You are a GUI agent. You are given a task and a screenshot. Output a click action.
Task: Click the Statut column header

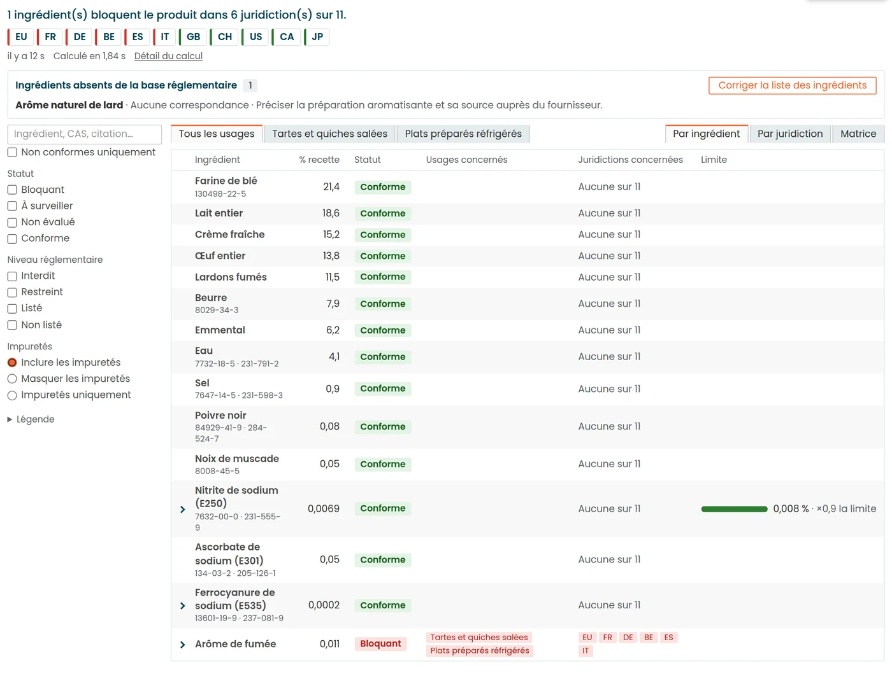click(x=368, y=160)
